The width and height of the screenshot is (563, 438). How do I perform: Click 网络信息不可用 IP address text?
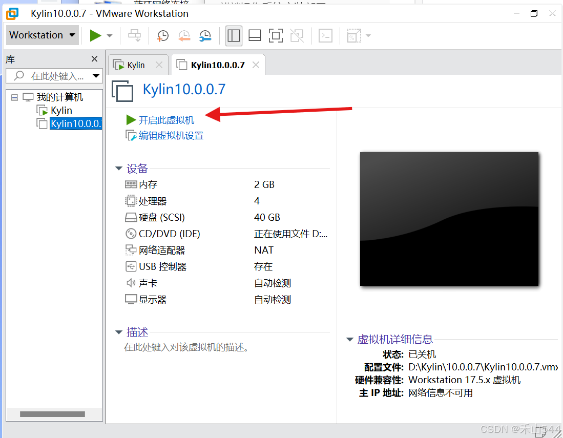(441, 393)
